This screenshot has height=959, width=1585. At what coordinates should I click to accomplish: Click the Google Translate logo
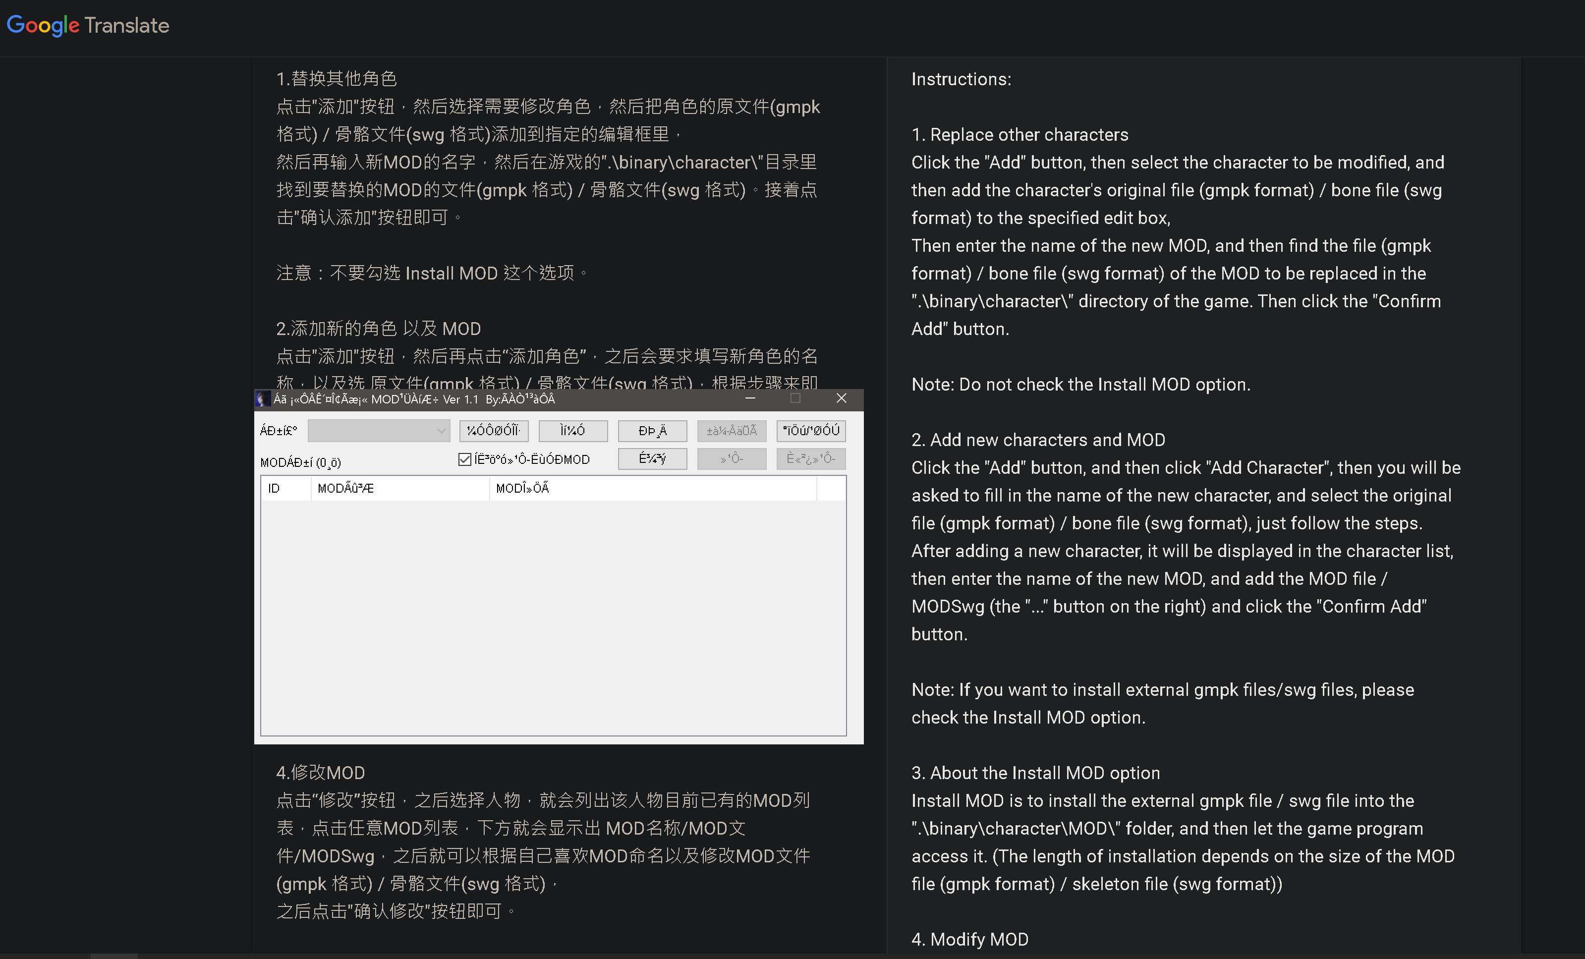tap(88, 25)
